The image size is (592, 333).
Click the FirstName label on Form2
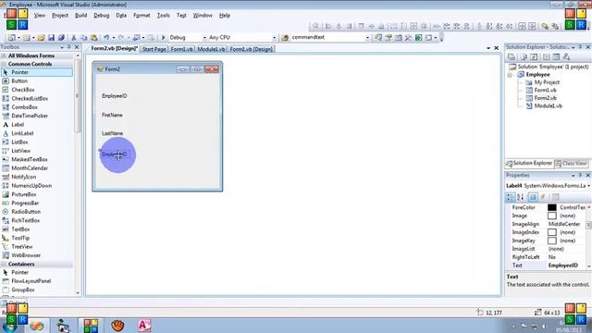pyautogui.click(x=112, y=115)
